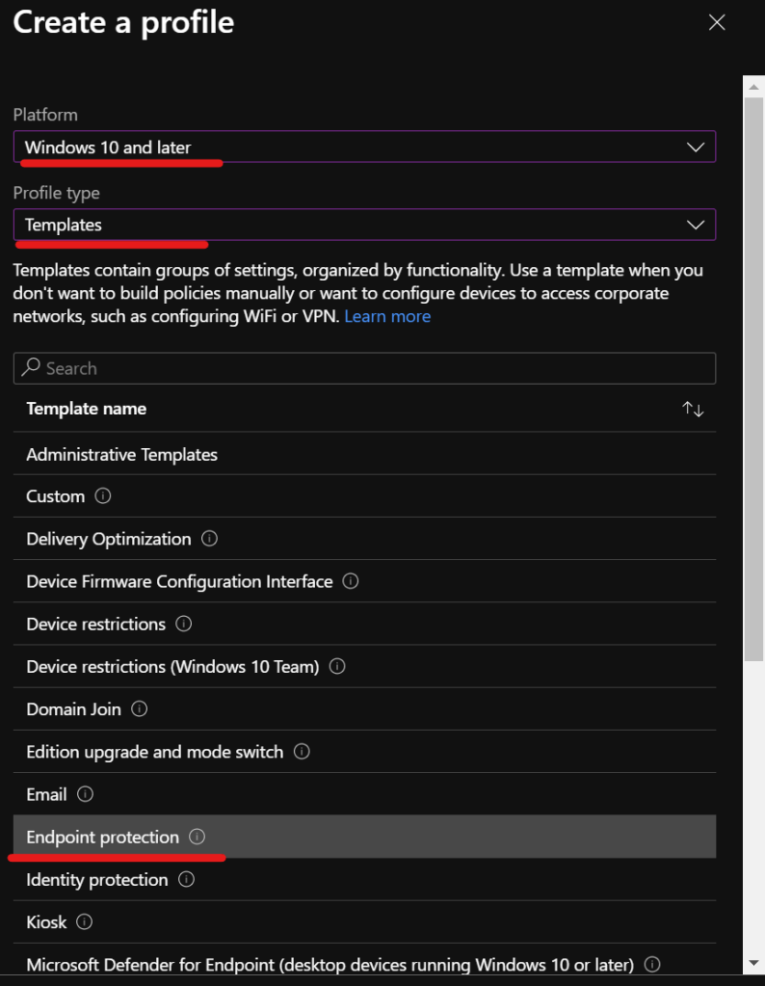Open the Platform dropdown
The width and height of the screenshot is (765, 986).
364,147
